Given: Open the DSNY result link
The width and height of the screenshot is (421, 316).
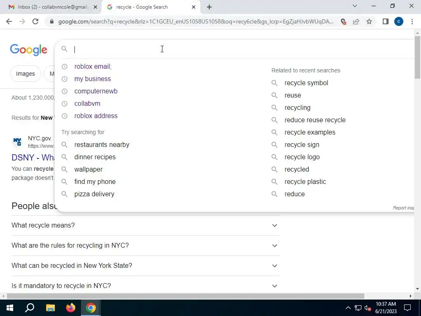Looking at the screenshot, I should click(33, 158).
